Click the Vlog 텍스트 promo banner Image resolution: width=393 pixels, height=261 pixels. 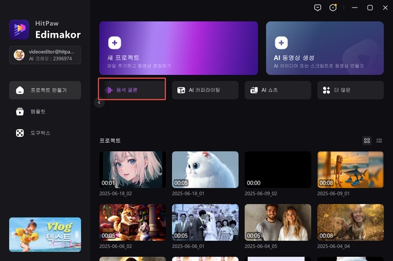(45, 234)
